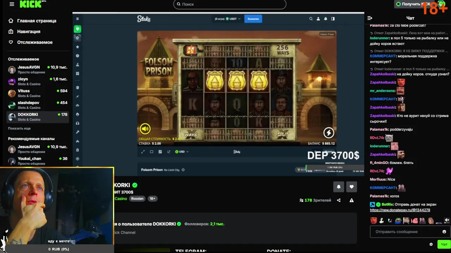Toggle the lightning turbo spin button
Image resolution: width=451 pixels, height=253 pixels.
(x=329, y=133)
